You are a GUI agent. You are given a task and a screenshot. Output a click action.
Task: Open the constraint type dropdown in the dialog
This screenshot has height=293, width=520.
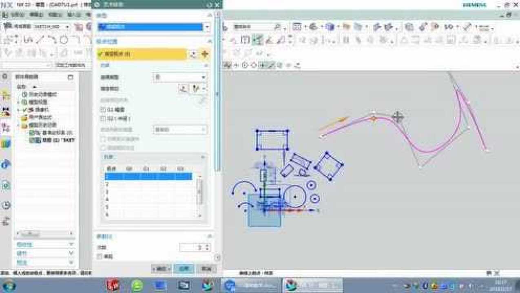click(x=181, y=77)
